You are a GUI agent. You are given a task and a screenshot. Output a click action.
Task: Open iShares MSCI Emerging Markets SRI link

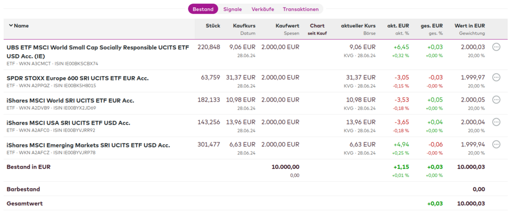point(88,146)
